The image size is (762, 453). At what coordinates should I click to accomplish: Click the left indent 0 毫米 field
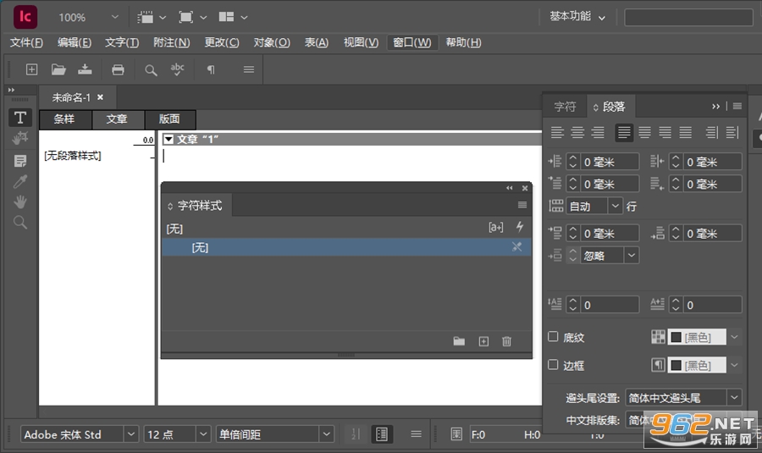pyautogui.click(x=610, y=162)
